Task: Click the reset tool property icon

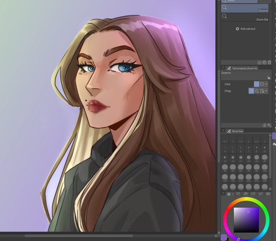Action: (264, 125)
